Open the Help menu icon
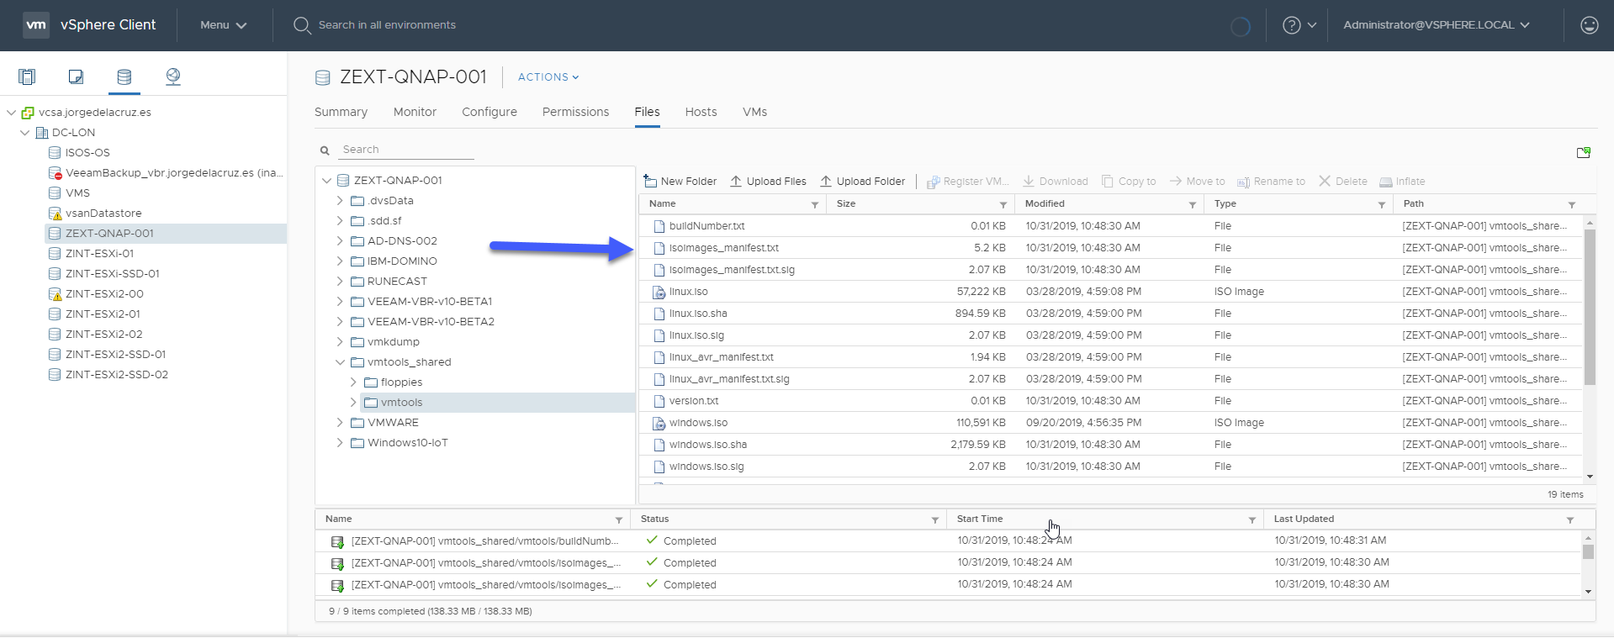The height and width of the screenshot is (638, 1614). click(x=1292, y=25)
